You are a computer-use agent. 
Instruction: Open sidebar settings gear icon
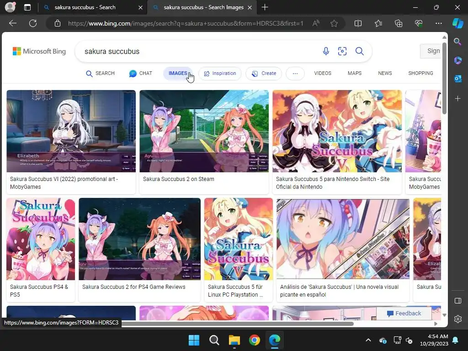[x=457, y=319]
